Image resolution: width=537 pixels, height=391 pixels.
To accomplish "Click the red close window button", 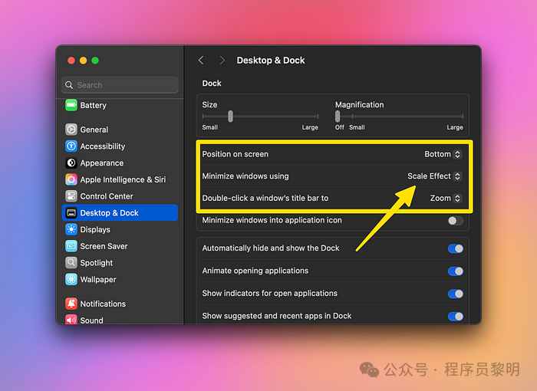I will pos(71,61).
